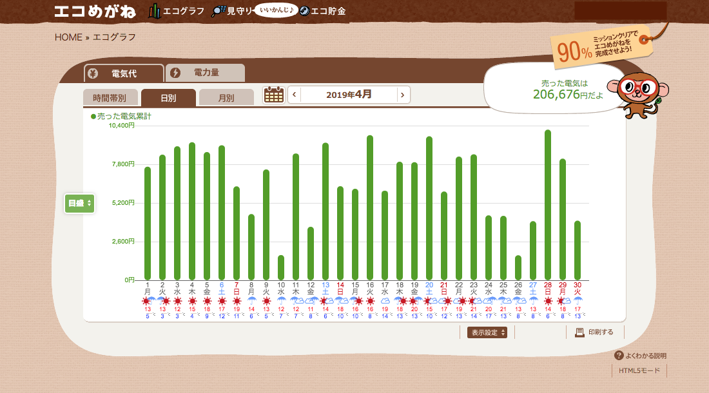Switch to the 電力量 tab

(206, 73)
